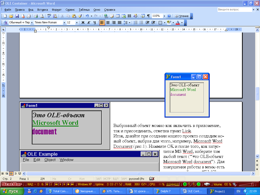The image size is (260, 195).
Task: Save the document with the floppy icon
Action: point(17,16)
